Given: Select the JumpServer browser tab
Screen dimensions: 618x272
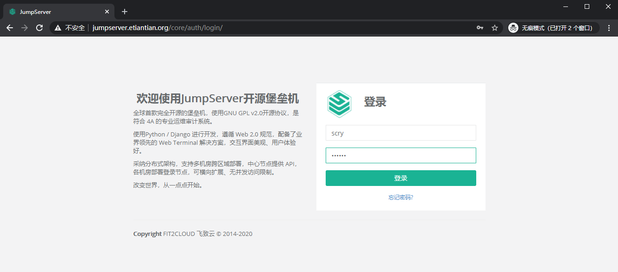Looking at the screenshot, I should click(58, 12).
